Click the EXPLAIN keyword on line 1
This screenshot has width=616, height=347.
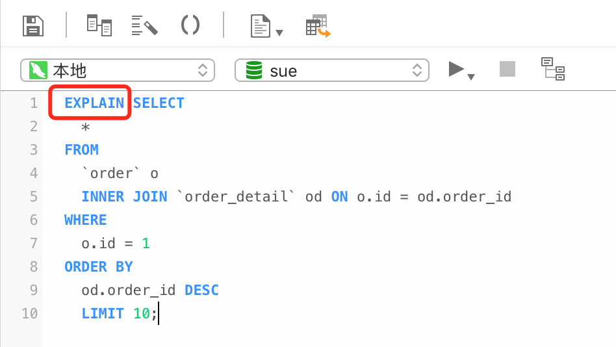(94, 103)
